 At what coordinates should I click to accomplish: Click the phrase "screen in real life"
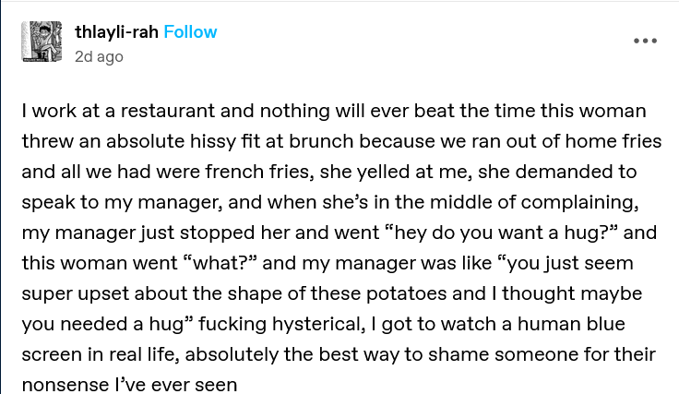click(x=100, y=353)
